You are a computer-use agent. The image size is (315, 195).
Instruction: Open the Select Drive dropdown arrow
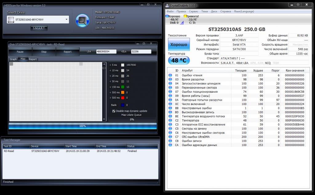[x=67, y=20]
